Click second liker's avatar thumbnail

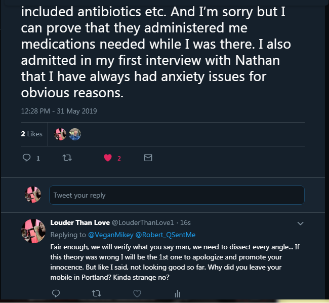[74, 134]
